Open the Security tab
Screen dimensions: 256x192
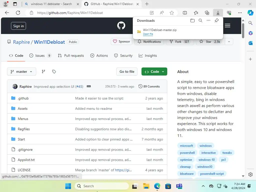pyautogui.click(x=123, y=55)
